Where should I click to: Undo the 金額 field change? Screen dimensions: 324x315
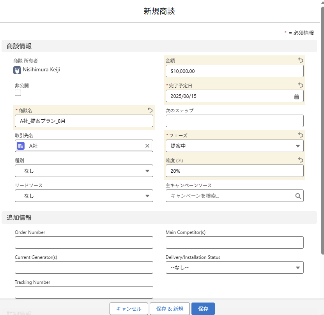301,60
